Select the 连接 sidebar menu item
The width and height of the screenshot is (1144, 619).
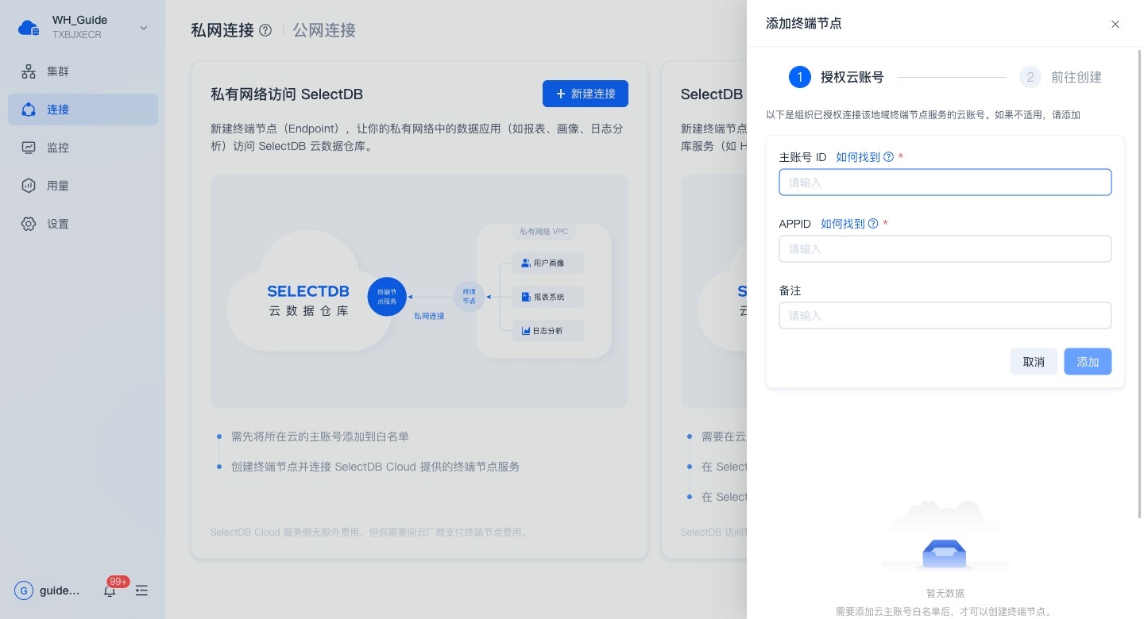(x=83, y=110)
